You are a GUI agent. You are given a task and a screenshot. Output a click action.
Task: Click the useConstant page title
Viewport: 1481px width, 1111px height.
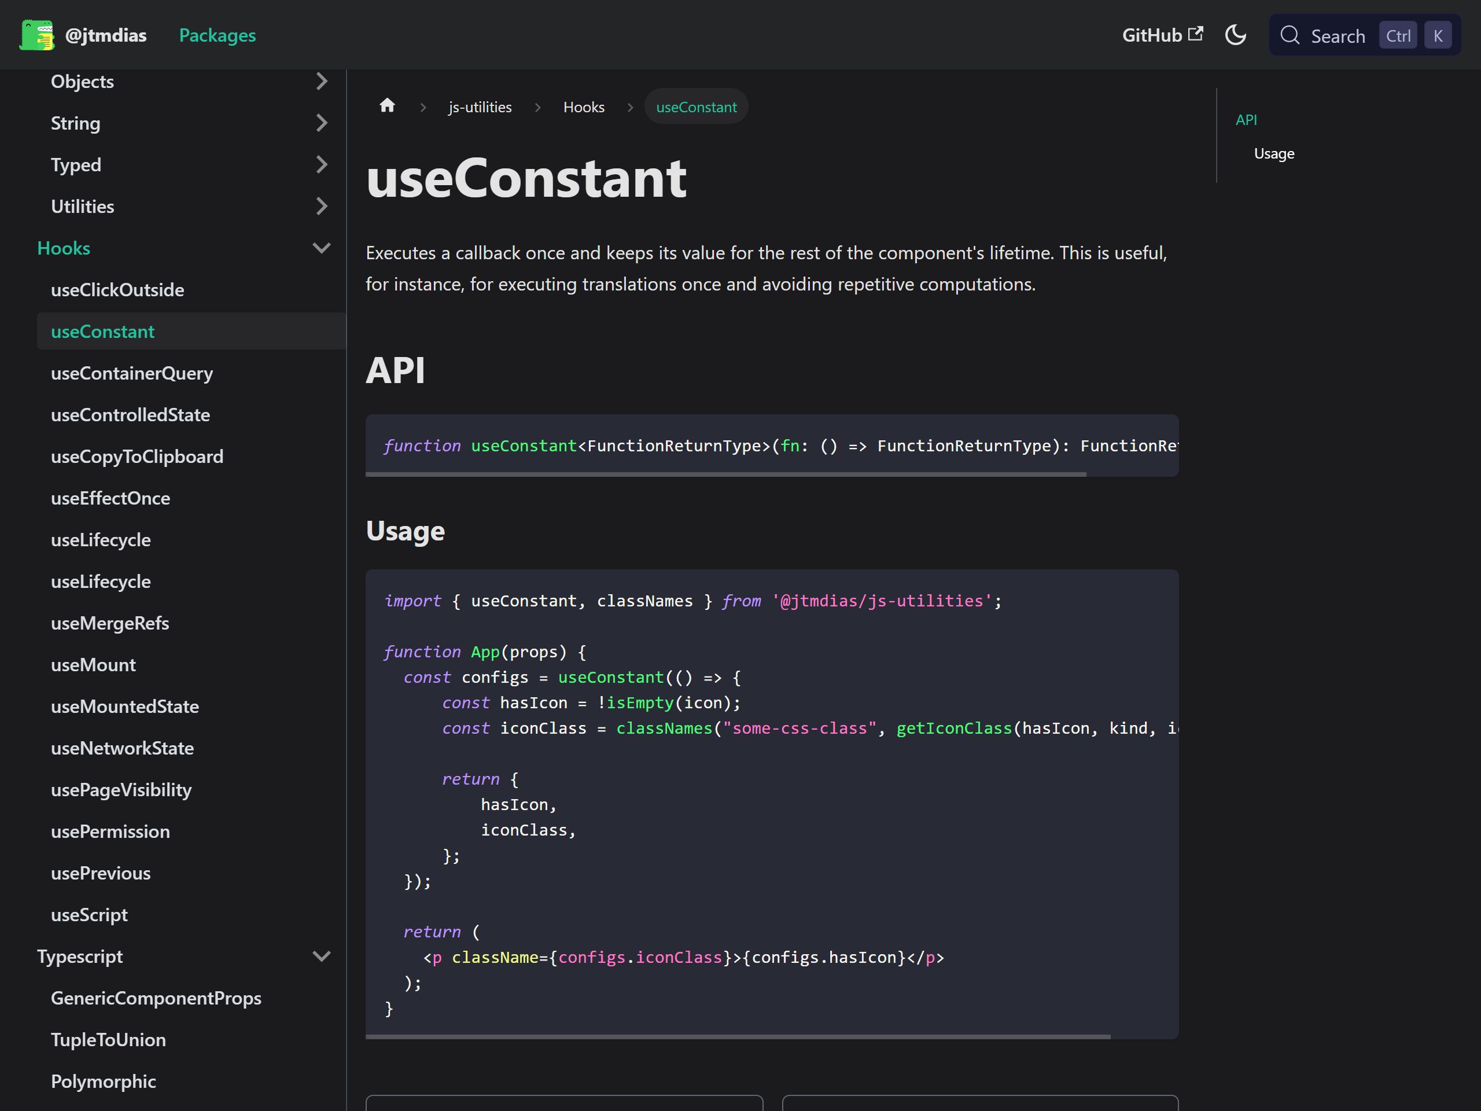point(526,178)
